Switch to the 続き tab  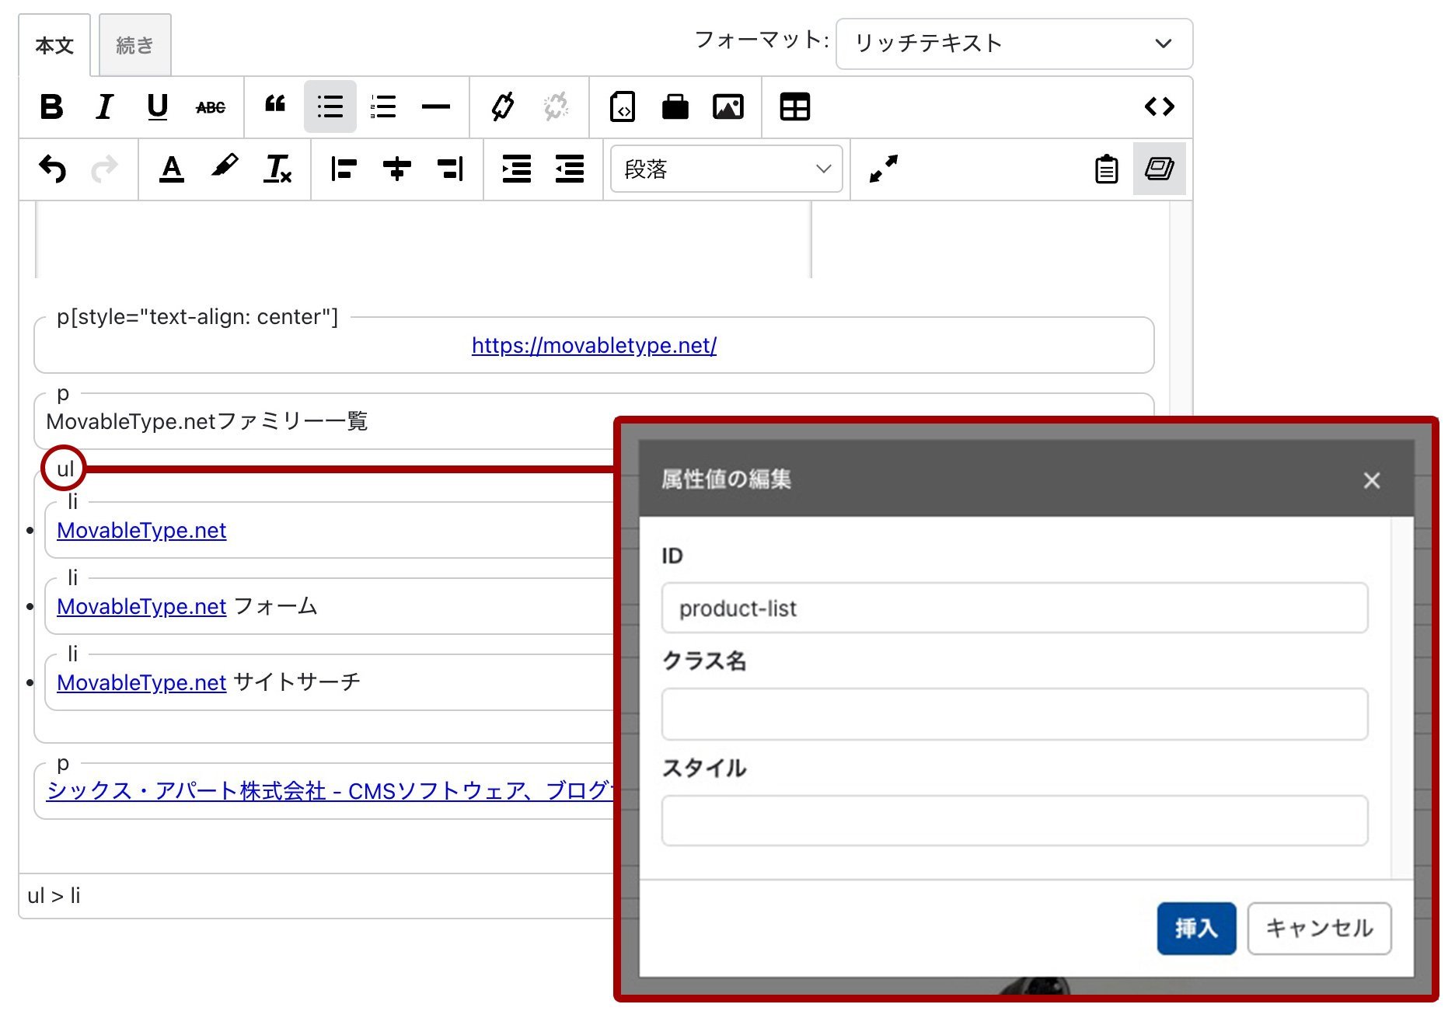pyautogui.click(x=134, y=46)
